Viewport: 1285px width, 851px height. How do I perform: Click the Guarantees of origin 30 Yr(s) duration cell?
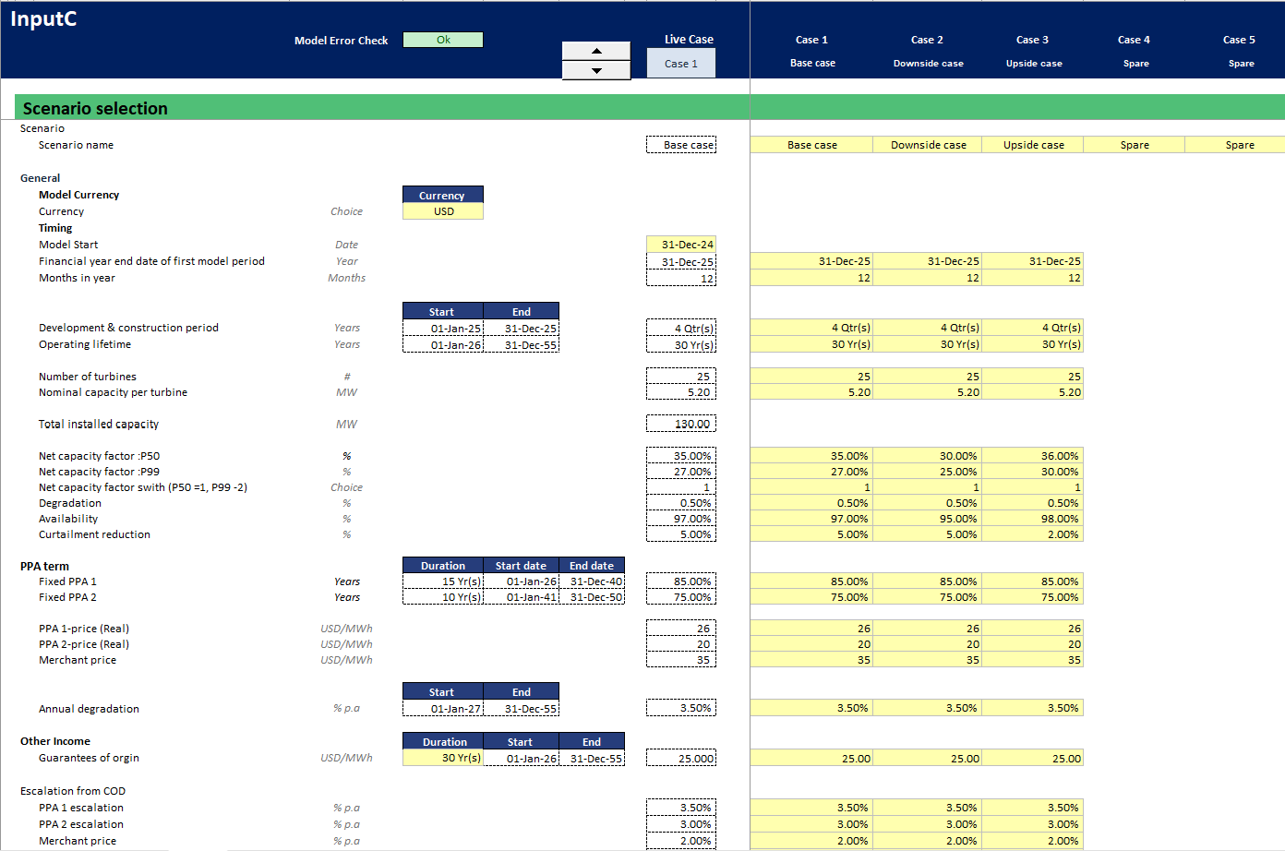pos(443,758)
